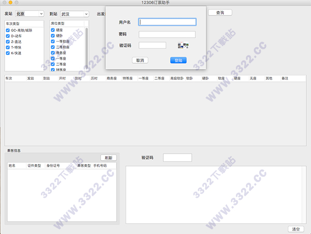This screenshot has height=234, width=311.
Task: Click the captcha image in the login dialog
Action: pyautogui.click(x=183, y=46)
